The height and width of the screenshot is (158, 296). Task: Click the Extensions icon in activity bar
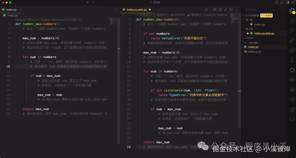click(x=292, y=51)
